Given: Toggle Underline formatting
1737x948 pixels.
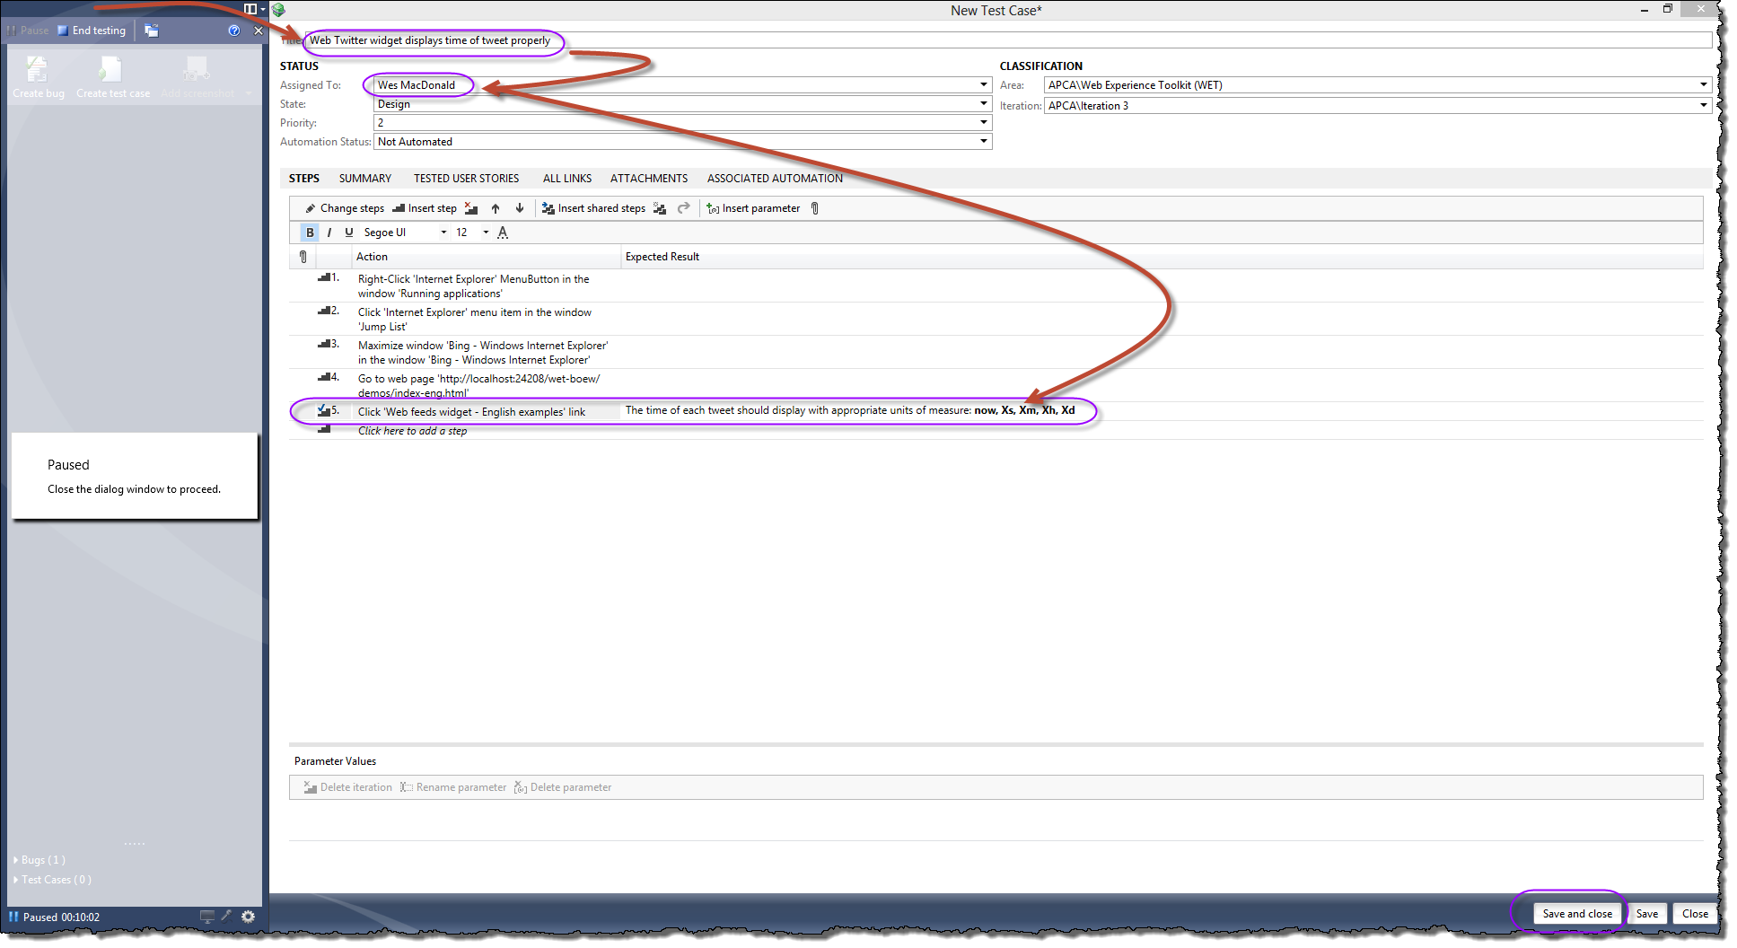Looking at the screenshot, I should click(349, 233).
